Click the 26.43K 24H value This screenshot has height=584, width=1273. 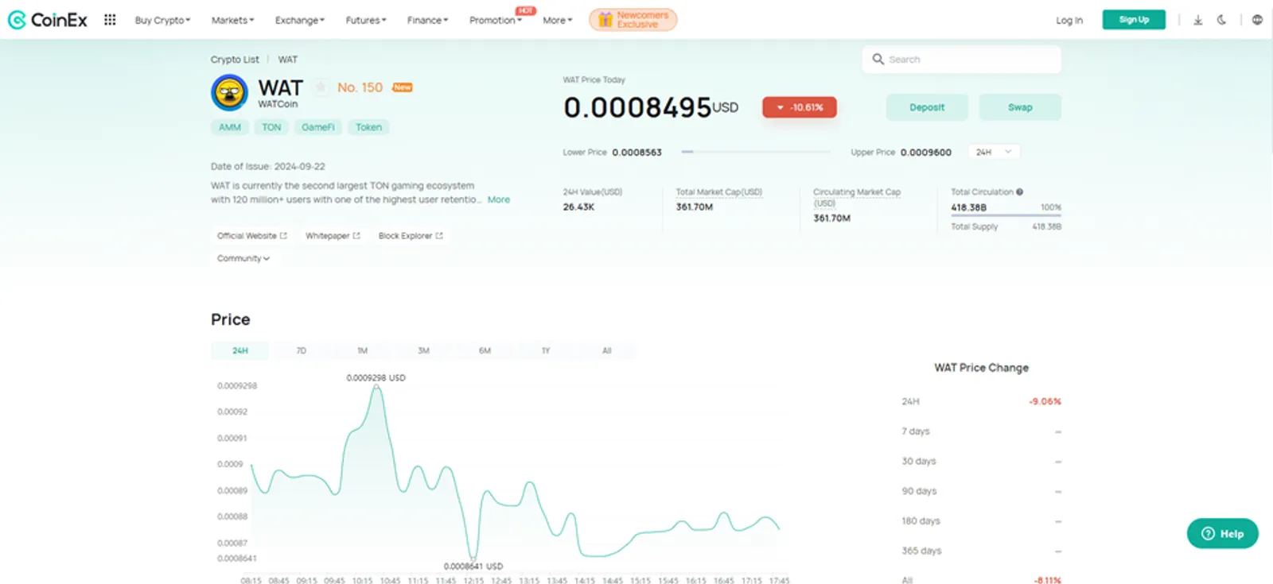(578, 207)
